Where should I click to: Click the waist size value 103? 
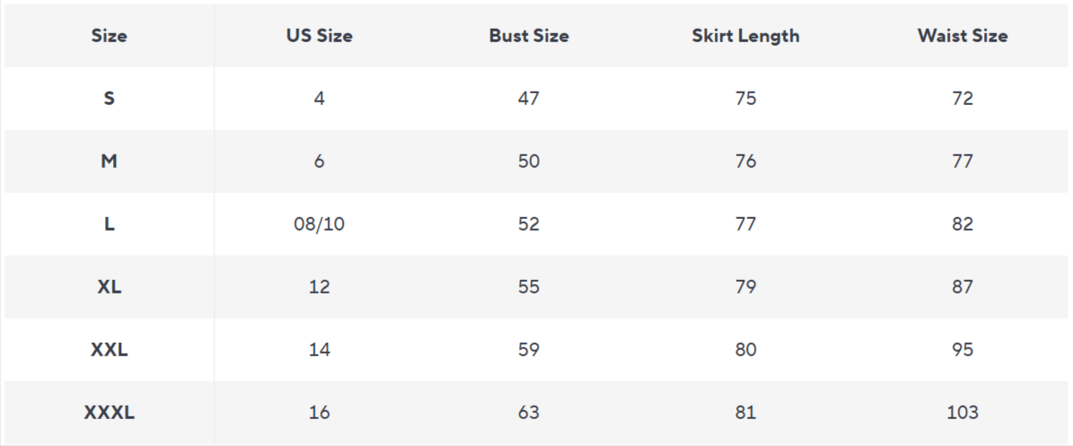pos(963,413)
